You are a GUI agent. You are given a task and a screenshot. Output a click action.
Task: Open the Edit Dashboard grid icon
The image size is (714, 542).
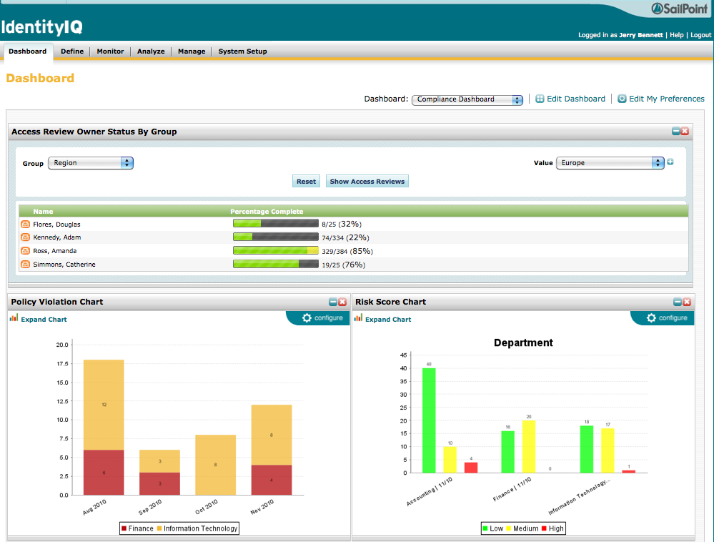540,99
